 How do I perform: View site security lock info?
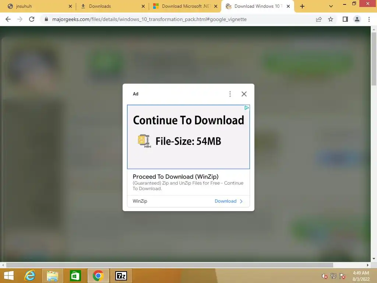pyautogui.click(x=46, y=19)
